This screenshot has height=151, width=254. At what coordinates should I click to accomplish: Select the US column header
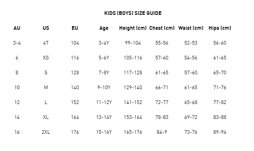coord(46,28)
